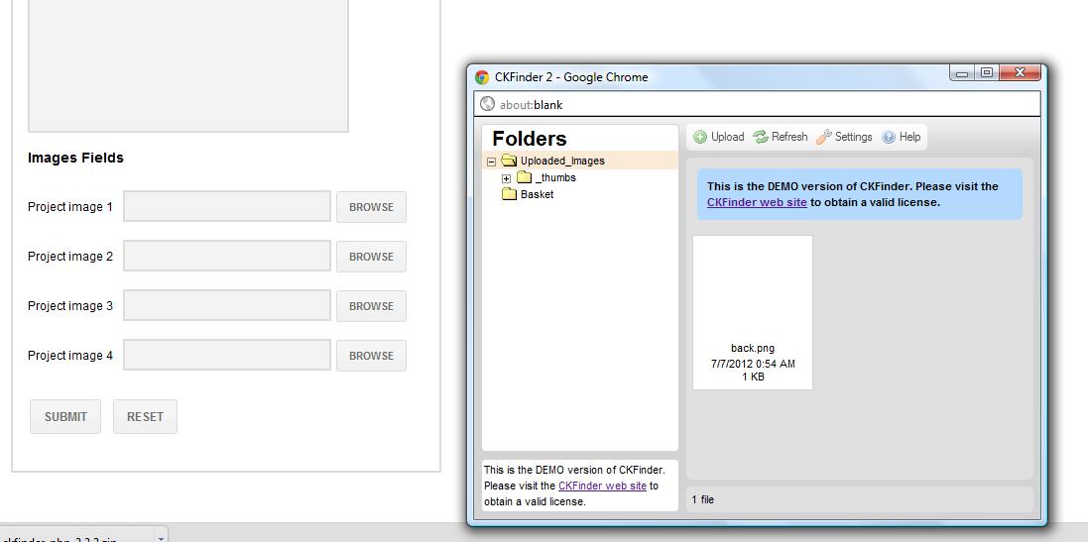Select the _thumbs folder
1088x542 pixels.
point(555,178)
